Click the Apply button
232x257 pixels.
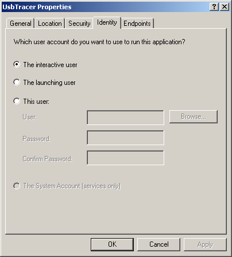pyautogui.click(x=205, y=244)
